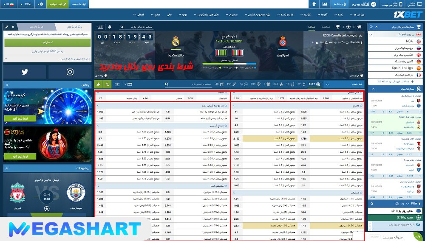
Task: Open Instagram social link
Action: pyautogui.click(x=70, y=72)
